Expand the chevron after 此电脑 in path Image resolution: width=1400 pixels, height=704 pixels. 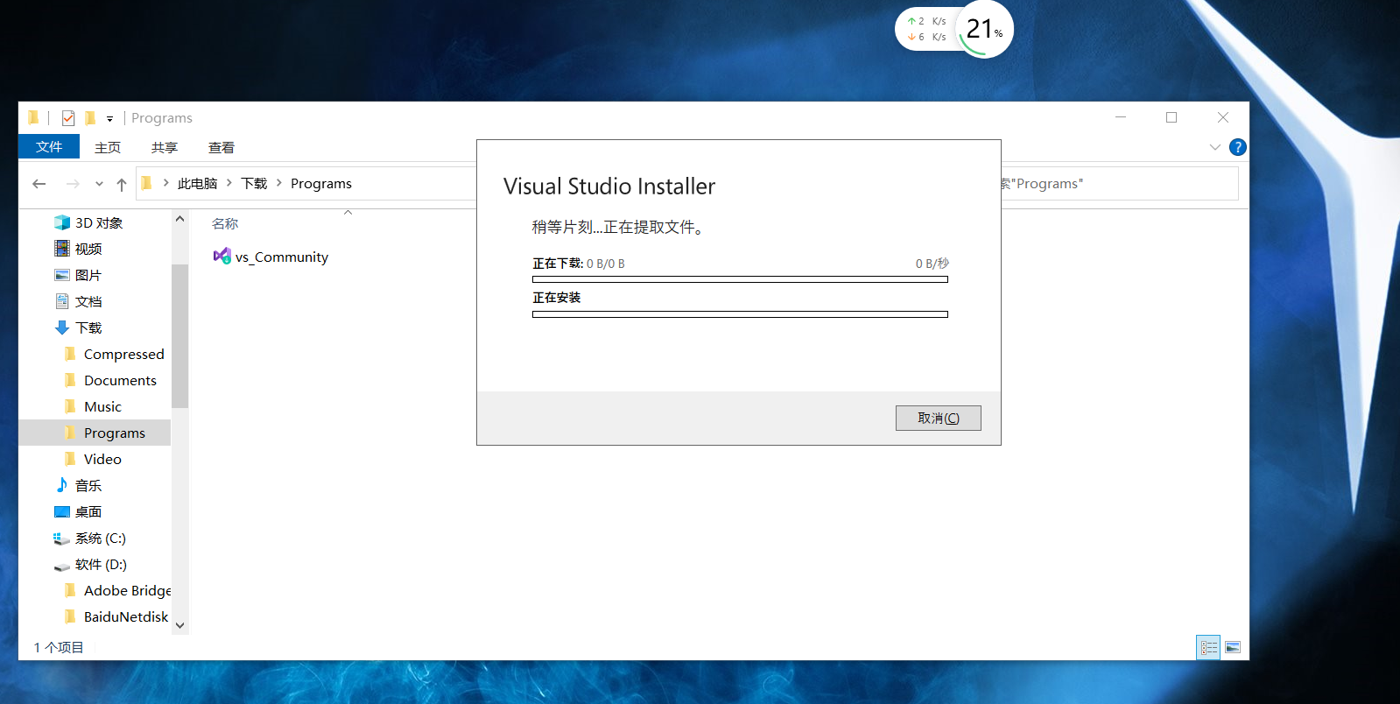pos(229,183)
